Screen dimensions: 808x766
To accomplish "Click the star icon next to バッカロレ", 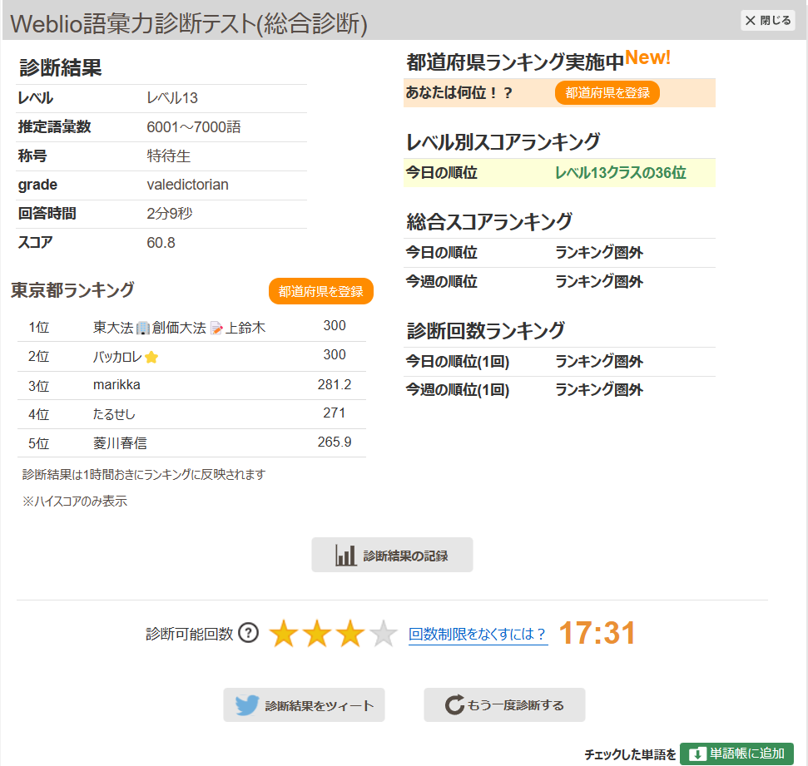I will point(151,357).
